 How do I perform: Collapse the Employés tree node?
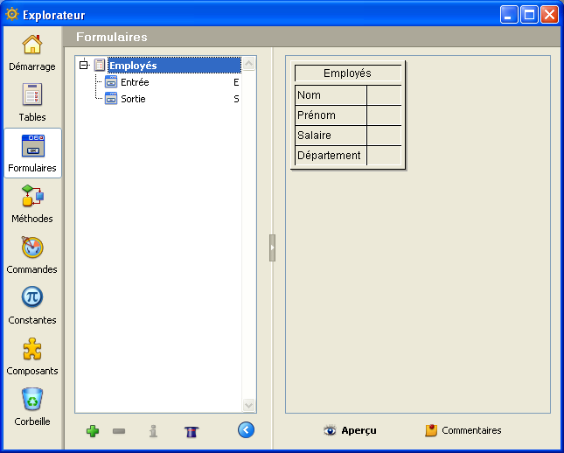tap(83, 65)
